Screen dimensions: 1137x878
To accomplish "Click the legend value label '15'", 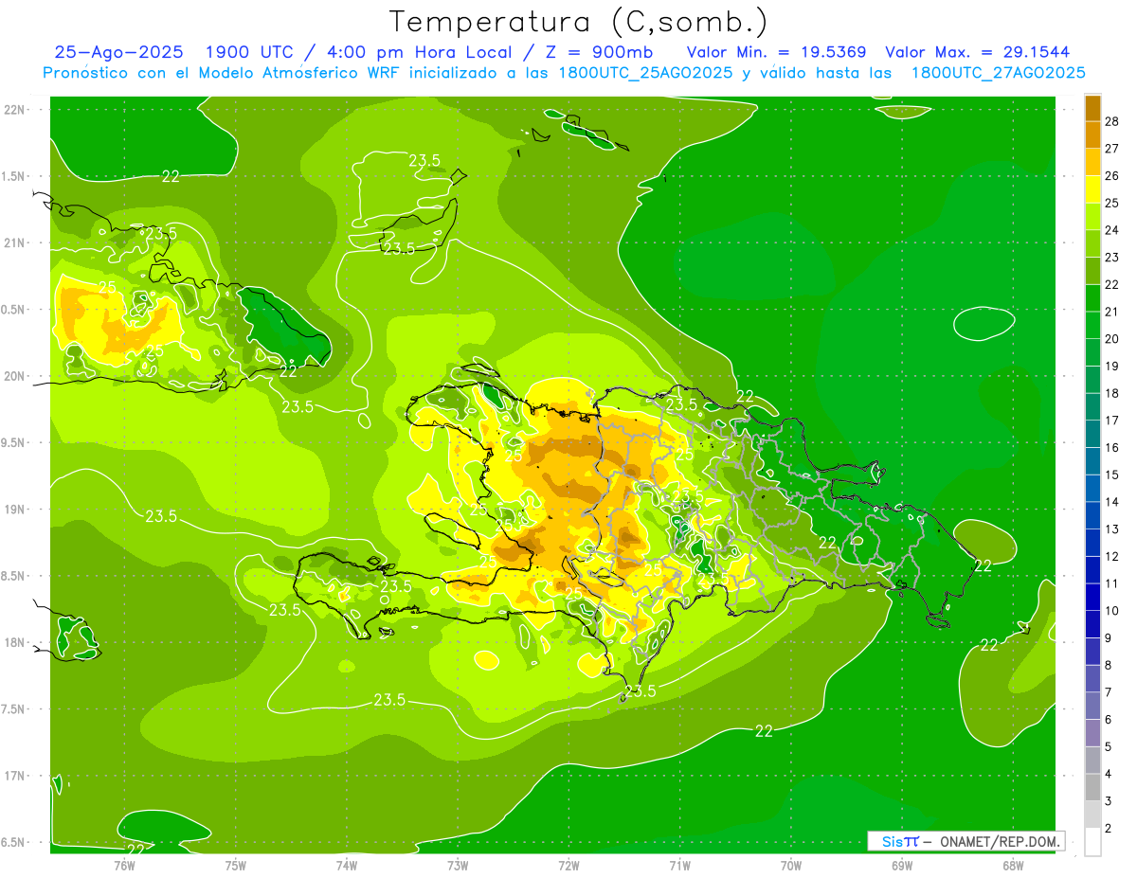I will (x=1111, y=475).
